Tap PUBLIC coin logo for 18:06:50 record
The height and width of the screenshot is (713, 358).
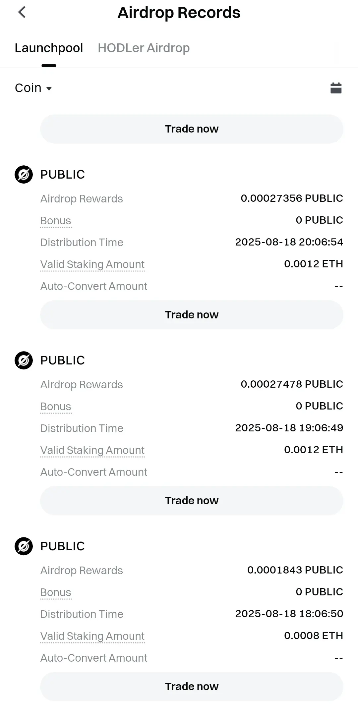24,546
